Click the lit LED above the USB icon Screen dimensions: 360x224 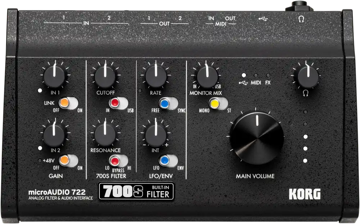[x=244, y=75]
